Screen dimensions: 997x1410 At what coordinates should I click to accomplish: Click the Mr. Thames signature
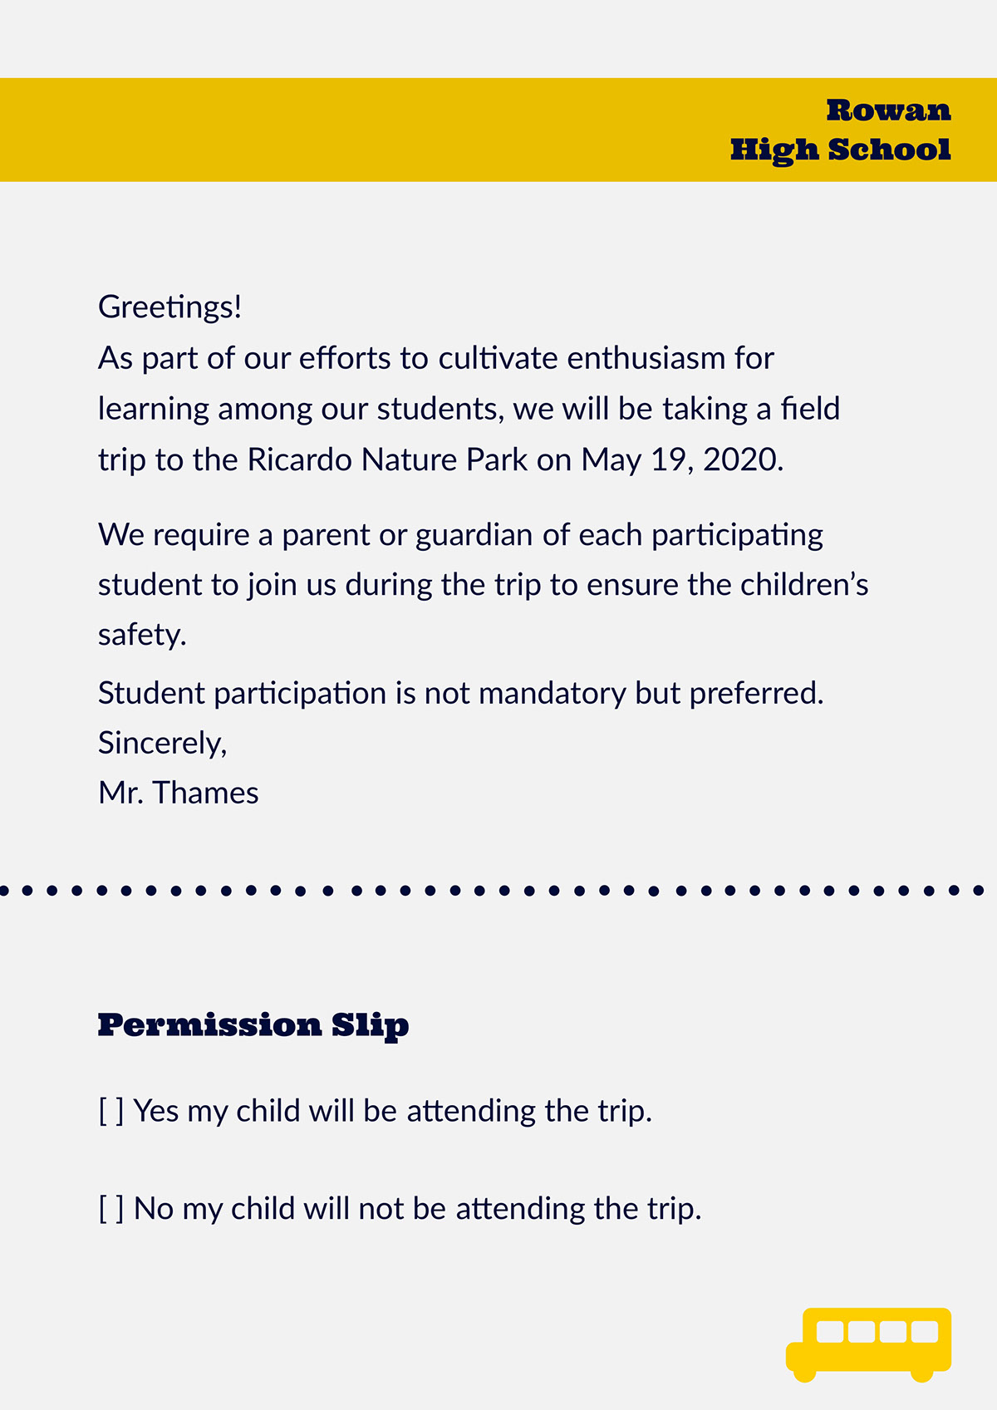179,793
